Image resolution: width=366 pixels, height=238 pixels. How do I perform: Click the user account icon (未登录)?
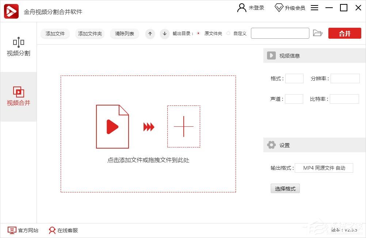(242, 8)
